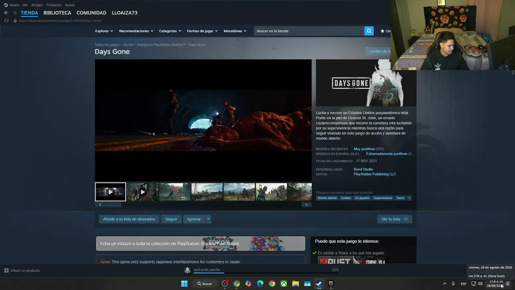Click the Buscar en la tienda search field

pyautogui.click(x=309, y=31)
